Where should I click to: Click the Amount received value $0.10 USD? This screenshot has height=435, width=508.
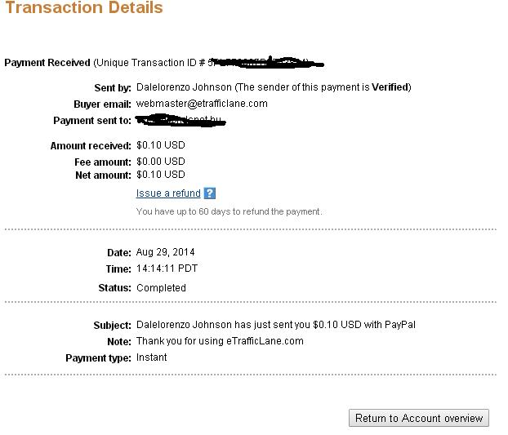(161, 145)
